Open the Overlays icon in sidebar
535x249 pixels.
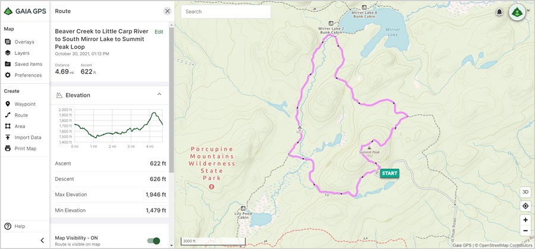pyautogui.click(x=8, y=42)
